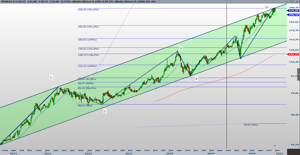The width and height of the screenshot is (300, 155).
Task: Select the 54,07 (0%) Fibonacci base label
Action: (251, 125)
